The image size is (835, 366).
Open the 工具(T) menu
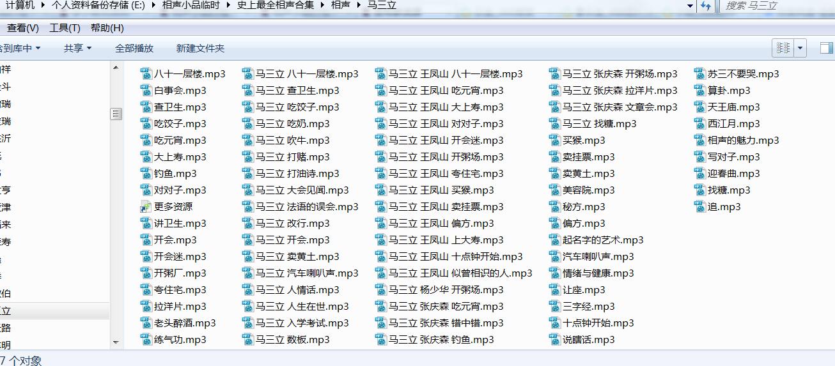pyautogui.click(x=65, y=28)
